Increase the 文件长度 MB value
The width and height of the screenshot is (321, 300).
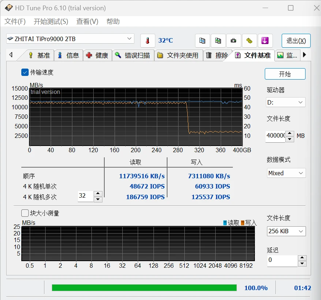click(x=290, y=133)
